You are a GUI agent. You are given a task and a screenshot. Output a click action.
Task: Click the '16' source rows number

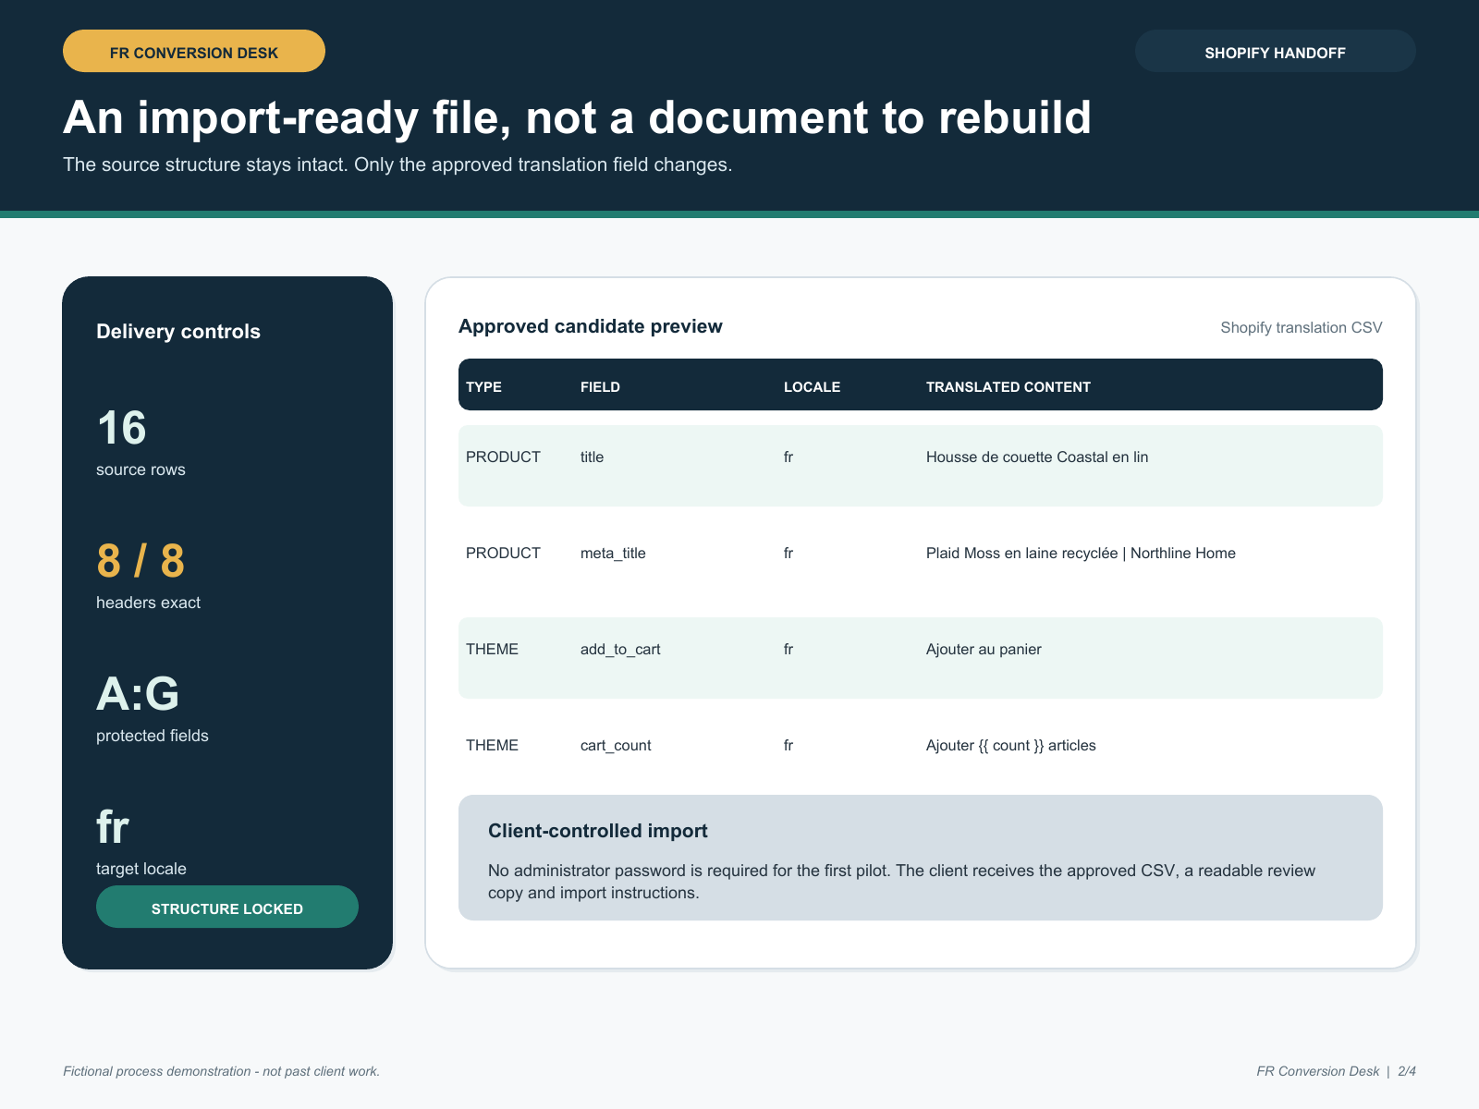[122, 428]
